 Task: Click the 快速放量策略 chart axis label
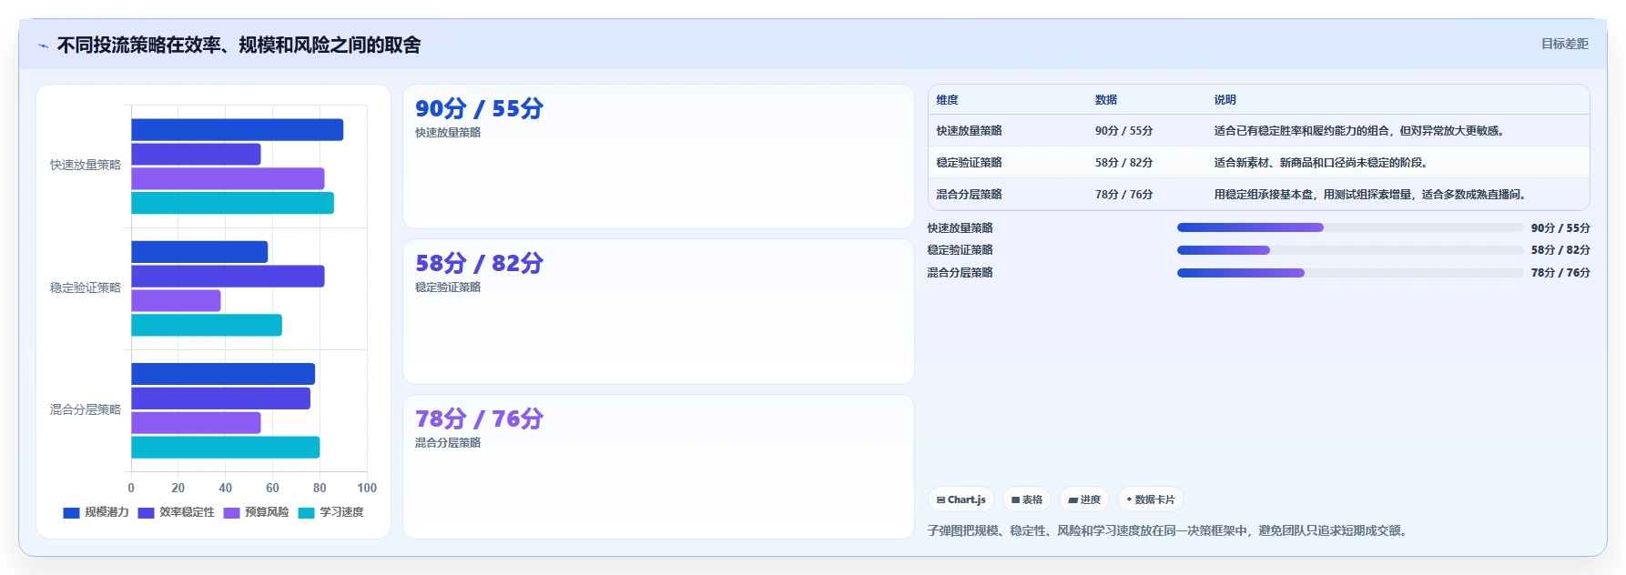point(86,166)
